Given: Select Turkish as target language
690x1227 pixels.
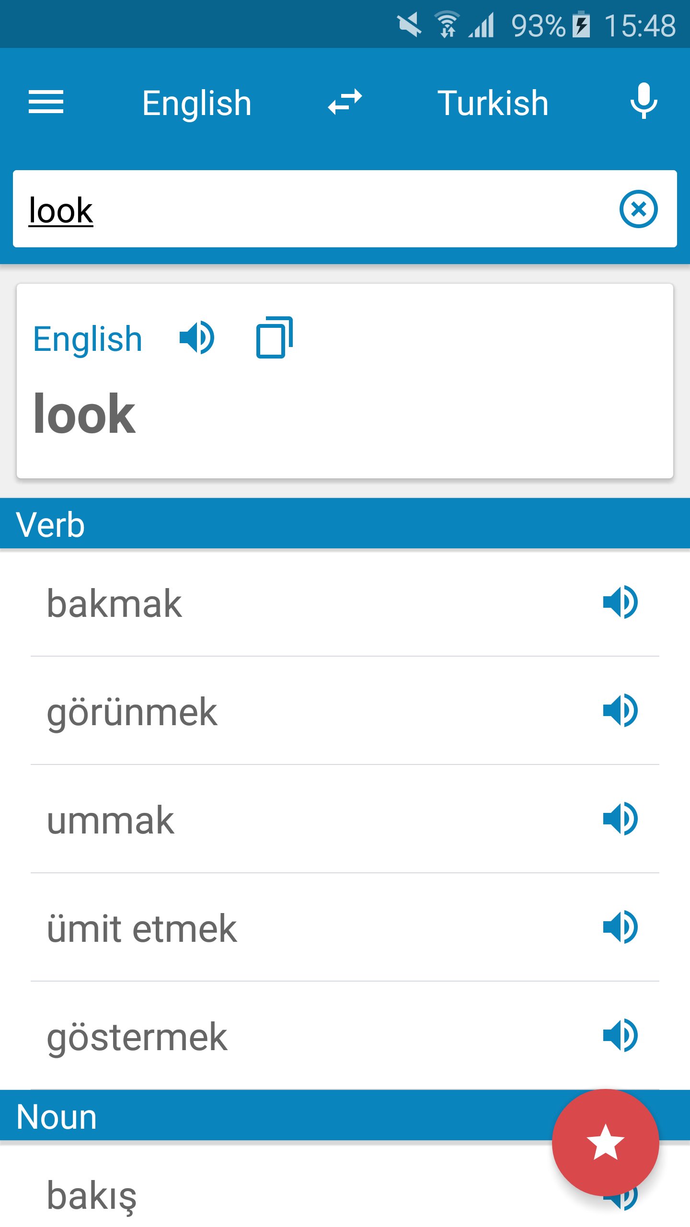Looking at the screenshot, I should pos(493,103).
